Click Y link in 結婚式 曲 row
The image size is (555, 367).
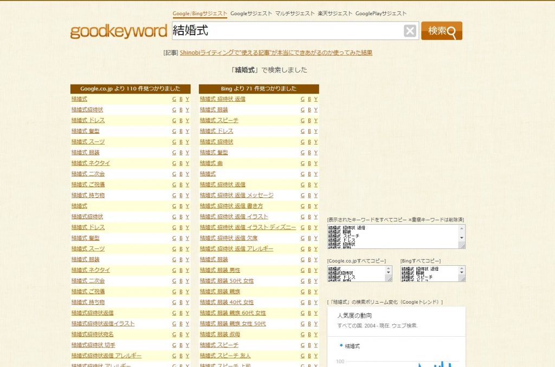coord(316,163)
